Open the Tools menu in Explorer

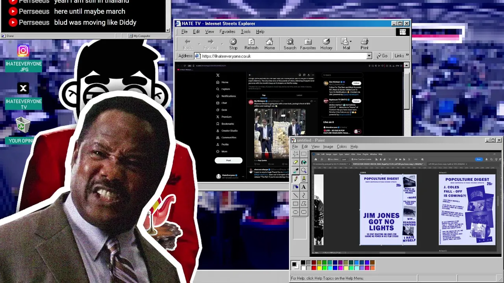245,31
